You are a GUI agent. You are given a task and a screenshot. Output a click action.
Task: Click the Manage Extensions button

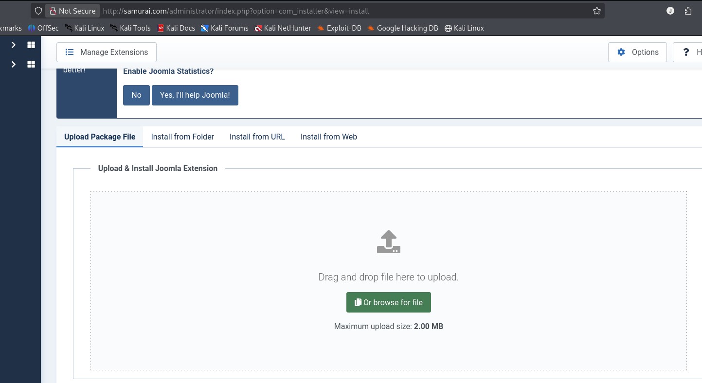[107, 52]
